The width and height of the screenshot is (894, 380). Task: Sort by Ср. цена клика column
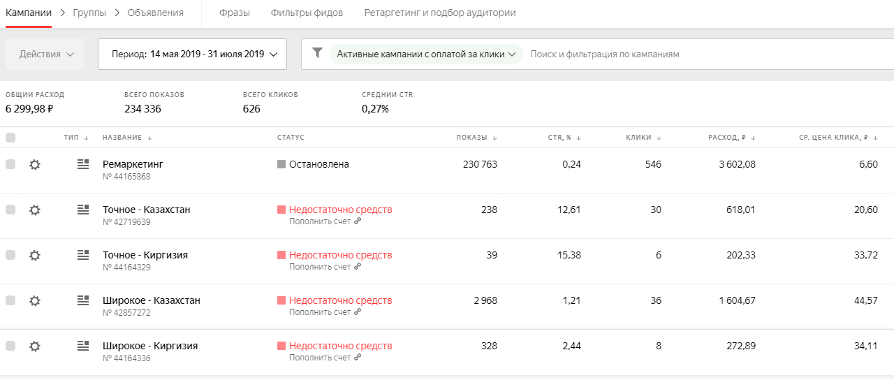[x=838, y=138]
